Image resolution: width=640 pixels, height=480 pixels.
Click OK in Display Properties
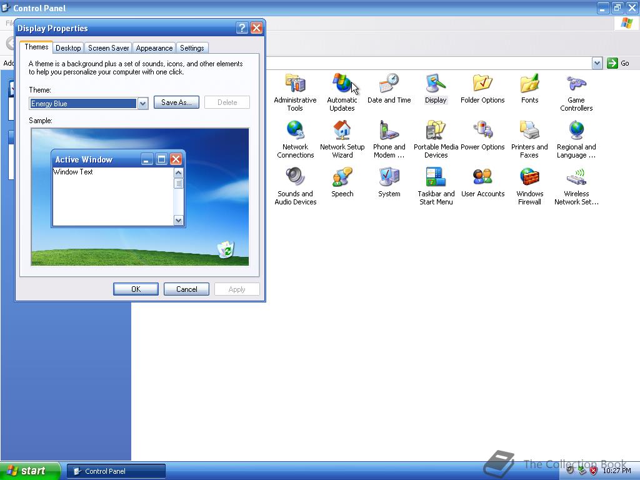tap(136, 289)
